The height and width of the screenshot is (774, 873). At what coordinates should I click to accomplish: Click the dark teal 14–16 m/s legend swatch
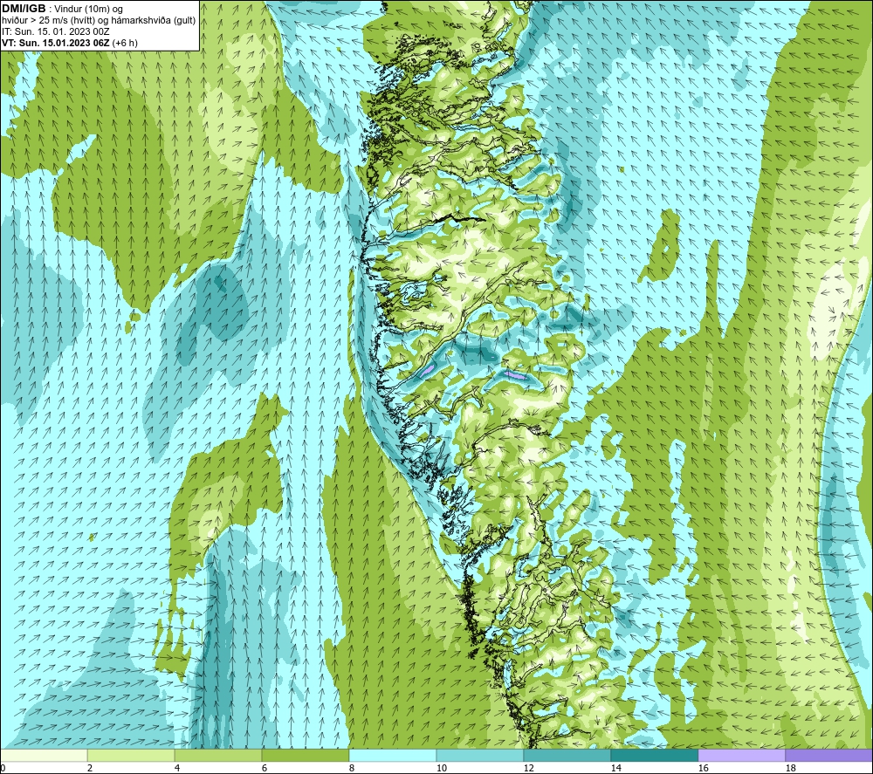654,755
